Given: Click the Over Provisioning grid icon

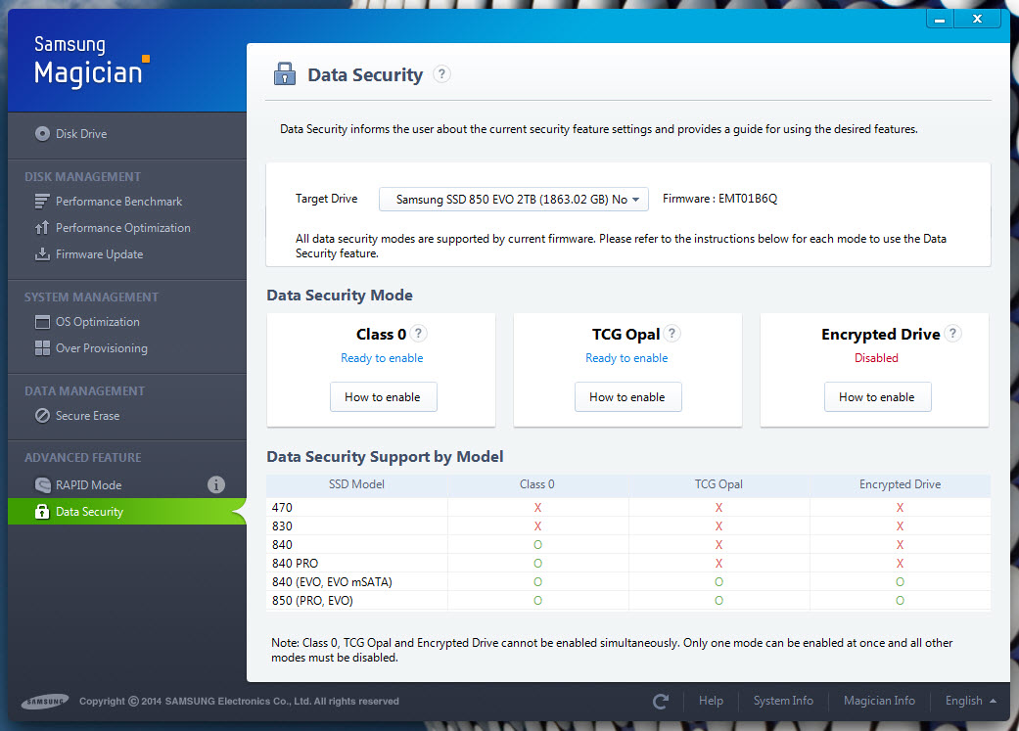Looking at the screenshot, I should tap(42, 348).
